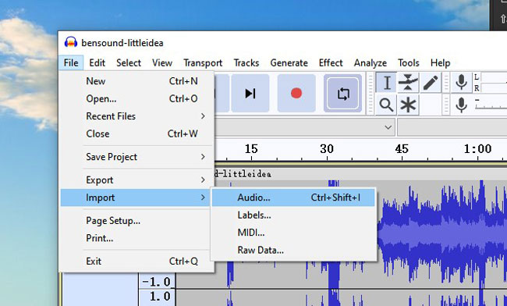507x306 pixels.
Task: Open the Select menu
Action: click(x=129, y=62)
